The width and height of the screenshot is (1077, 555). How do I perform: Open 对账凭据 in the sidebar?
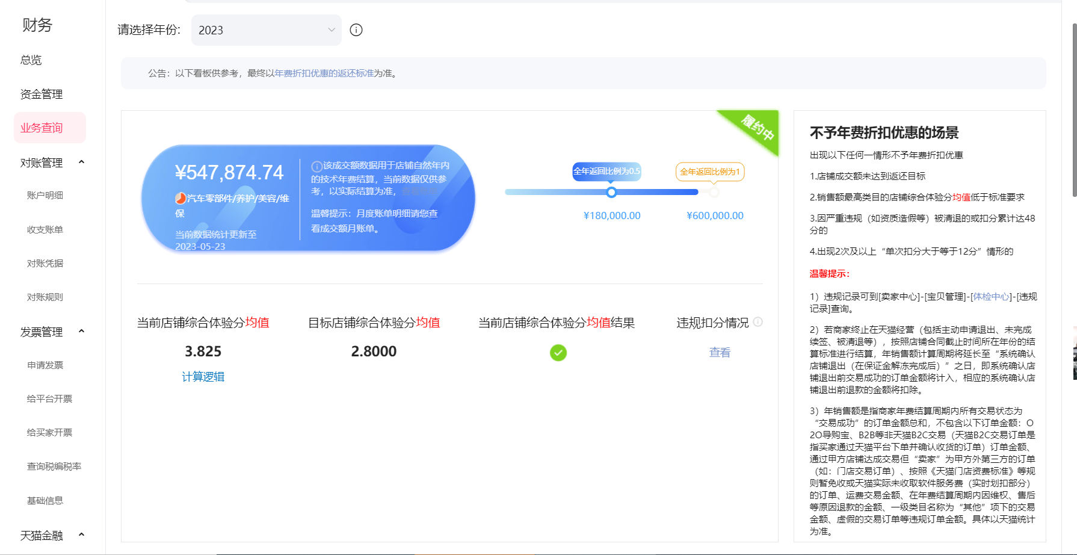45,263
